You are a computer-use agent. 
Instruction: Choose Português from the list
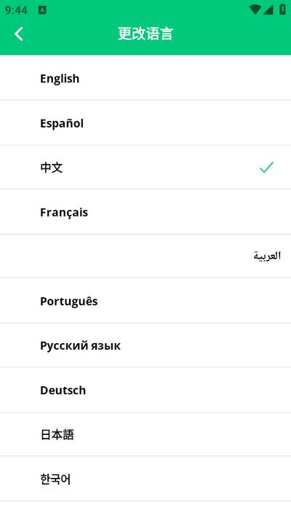(x=145, y=301)
